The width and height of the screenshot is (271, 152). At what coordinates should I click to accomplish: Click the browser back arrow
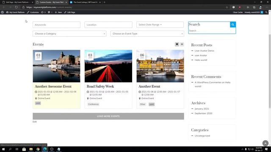coord(4,7)
